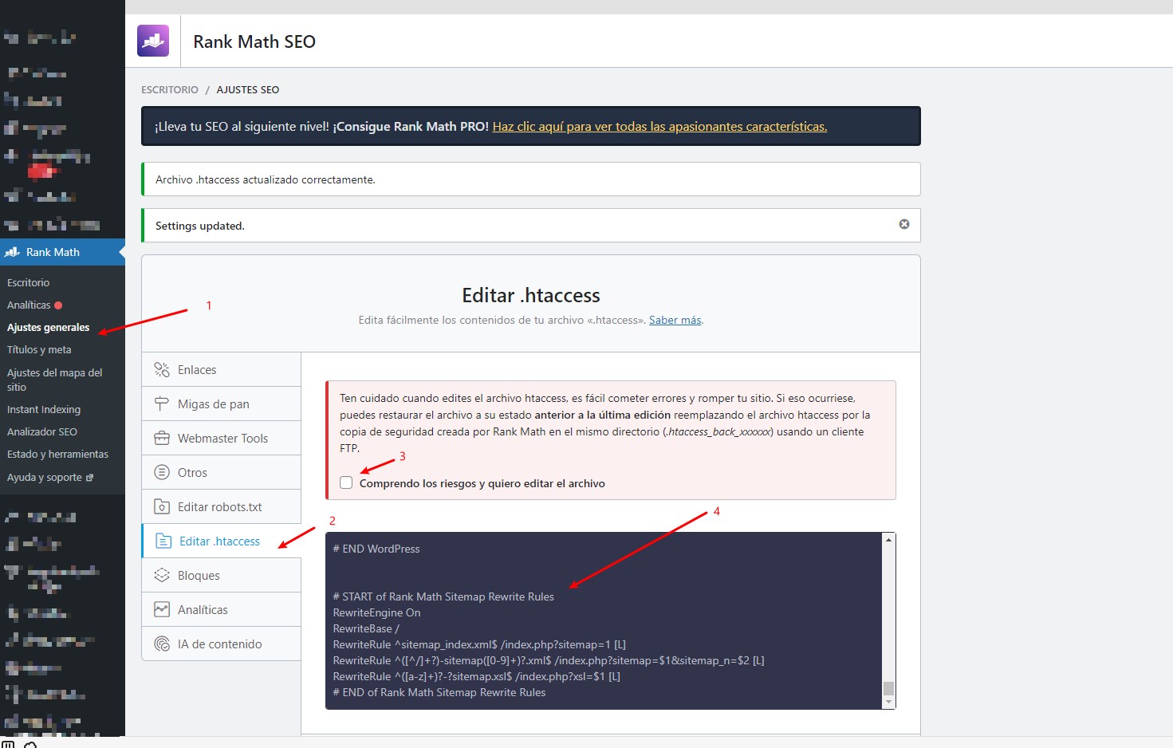Click the Editar robots.txt file icon
This screenshot has width=1173, height=748.
point(162,507)
